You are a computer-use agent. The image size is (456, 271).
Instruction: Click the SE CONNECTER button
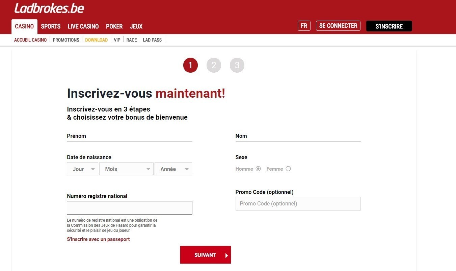(x=338, y=26)
